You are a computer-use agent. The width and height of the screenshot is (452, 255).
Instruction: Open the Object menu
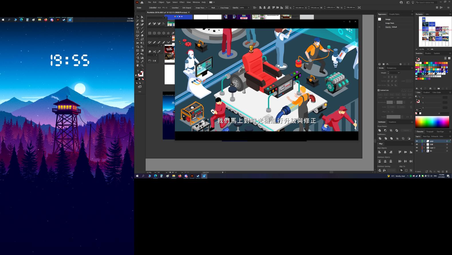[x=161, y=2]
